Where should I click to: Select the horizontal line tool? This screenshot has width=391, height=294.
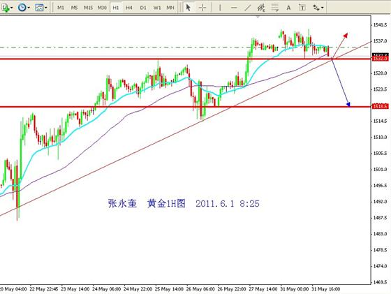click(234, 8)
